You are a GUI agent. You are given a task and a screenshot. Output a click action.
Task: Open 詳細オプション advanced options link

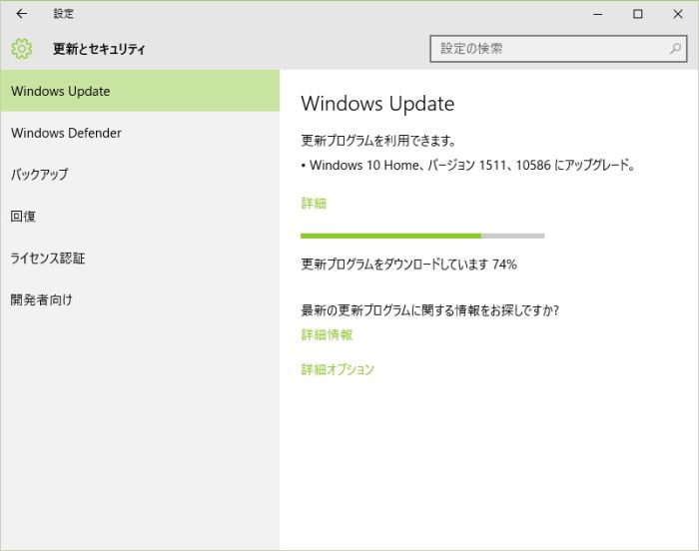pyautogui.click(x=338, y=369)
